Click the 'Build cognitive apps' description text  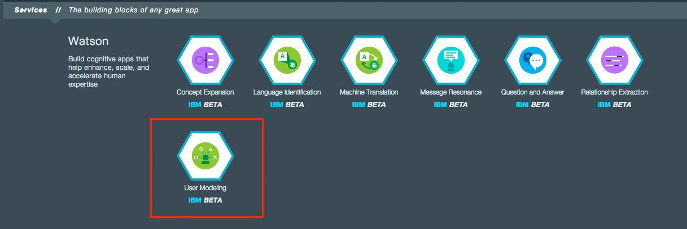coord(109,71)
